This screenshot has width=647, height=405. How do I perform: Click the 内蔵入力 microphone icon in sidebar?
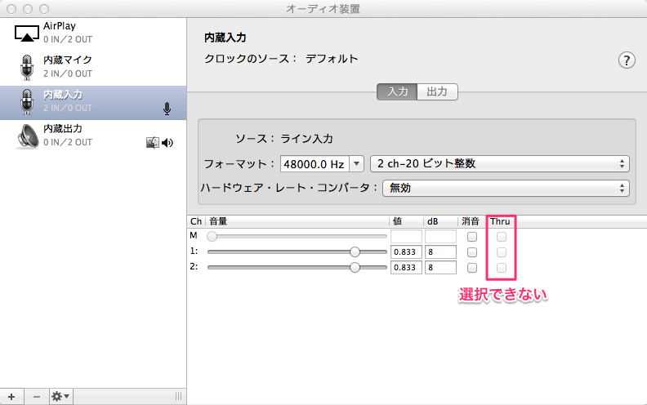27,101
